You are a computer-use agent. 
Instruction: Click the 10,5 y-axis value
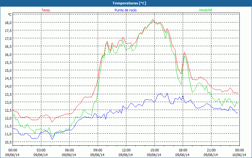(9, 142)
